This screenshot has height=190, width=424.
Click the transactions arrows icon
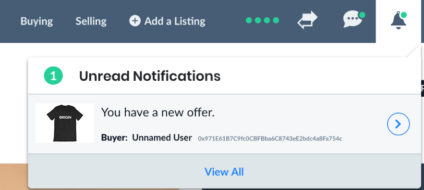tap(307, 20)
